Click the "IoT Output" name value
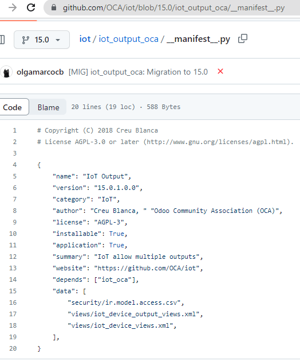 [x=105, y=176]
